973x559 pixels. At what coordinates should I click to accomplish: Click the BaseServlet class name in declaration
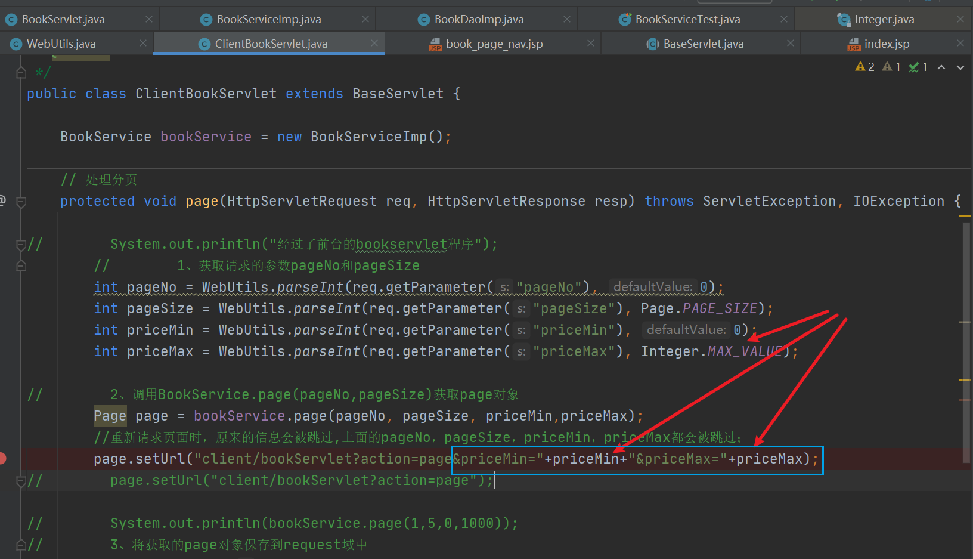pos(398,94)
